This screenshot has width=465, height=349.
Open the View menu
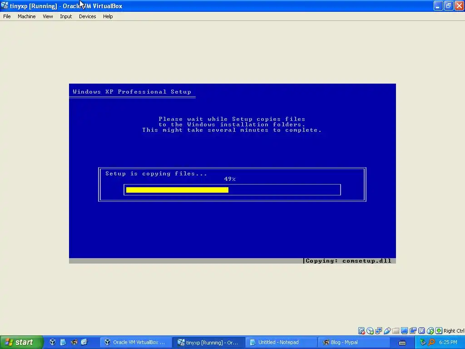coord(48,16)
